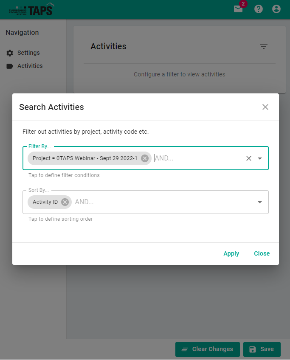Image resolution: width=290 pixels, height=360 pixels.
Task: Open the mail notifications icon
Action: [238, 9]
